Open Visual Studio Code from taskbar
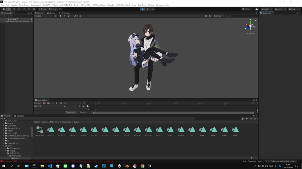The height and width of the screenshot is (169, 302). click(x=50, y=166)
